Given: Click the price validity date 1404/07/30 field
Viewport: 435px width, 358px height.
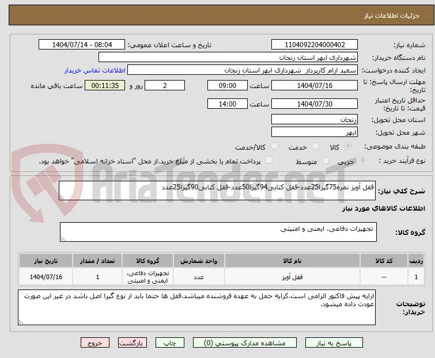Looking at the screenshot, I should [315, 104].
